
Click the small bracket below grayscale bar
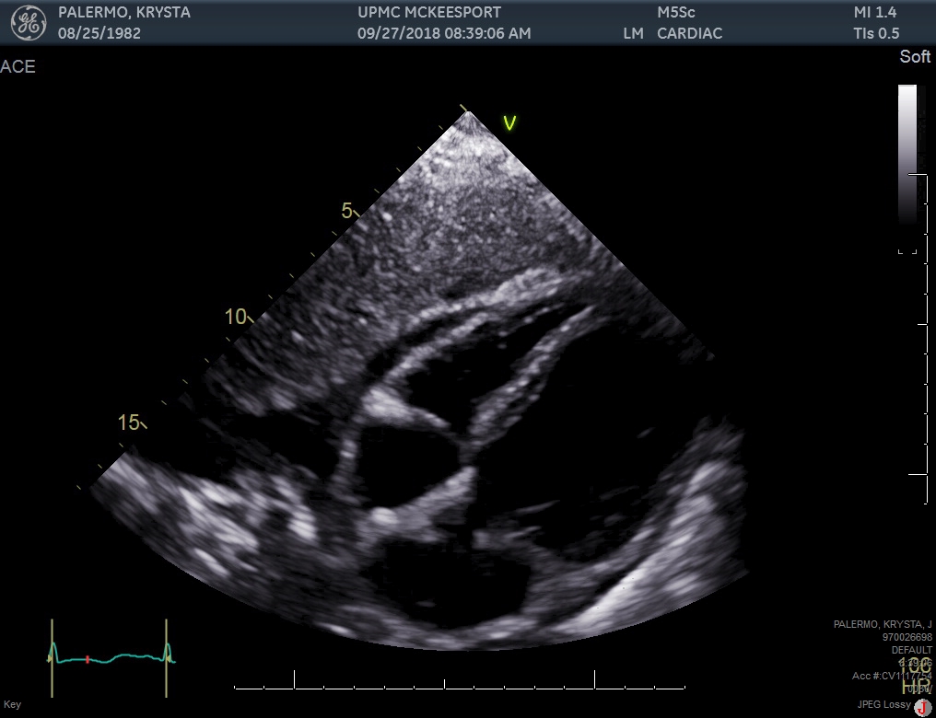tap(907, 250)
